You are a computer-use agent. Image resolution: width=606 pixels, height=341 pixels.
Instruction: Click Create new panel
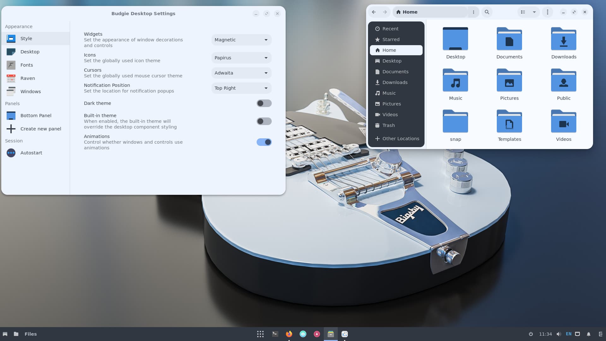pyautogui.click(x=40, y=129)
